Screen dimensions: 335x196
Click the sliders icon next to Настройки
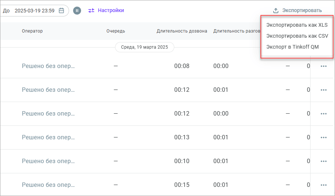click(x=91, y=11)
